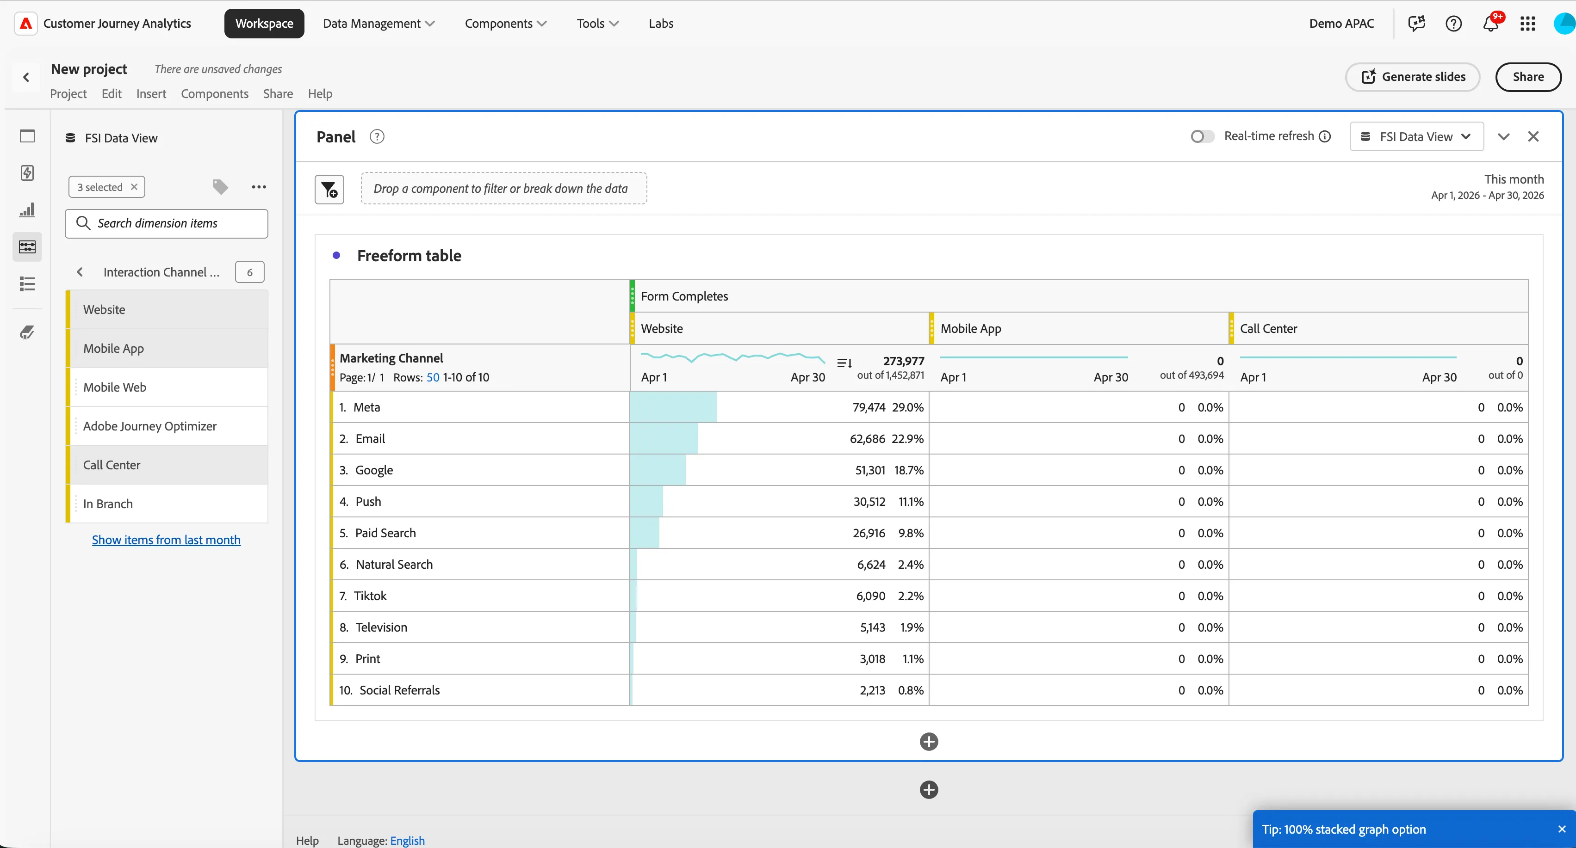Open the feedback chat icon
Viewport: 1576px width, 848px height.
point(1416,23)
